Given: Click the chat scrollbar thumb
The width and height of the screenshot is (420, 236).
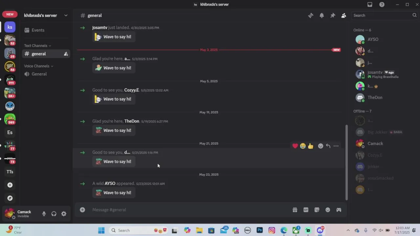Looking at the screenshot, I should [346, 162].
